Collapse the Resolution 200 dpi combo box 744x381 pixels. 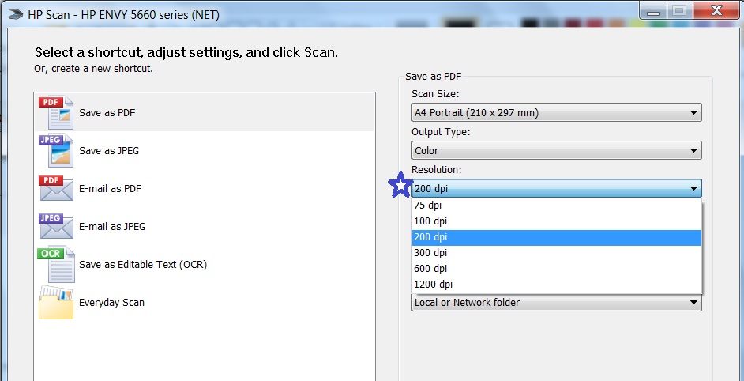pos(556,189)
